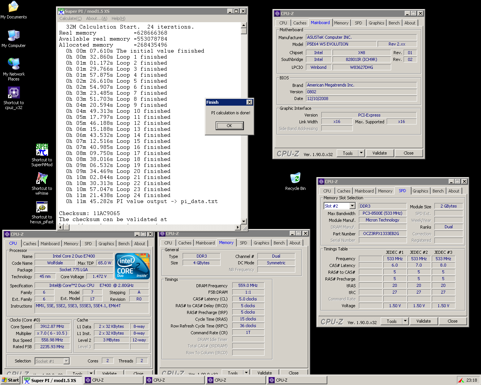This screenshot has height=385, width=481.
Task: Launch the cpuz_x32 shortcut icon
Action: point(14,98)
